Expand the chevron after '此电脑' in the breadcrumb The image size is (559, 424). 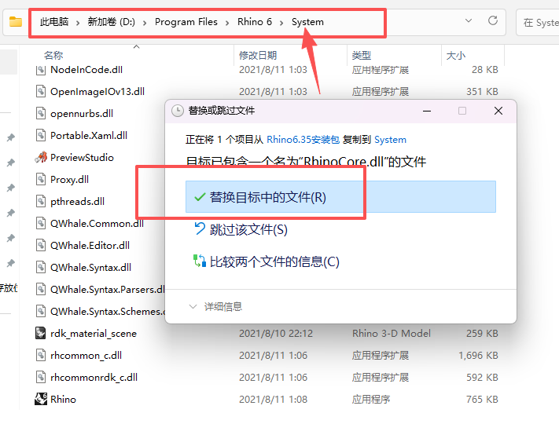[78, 23]
